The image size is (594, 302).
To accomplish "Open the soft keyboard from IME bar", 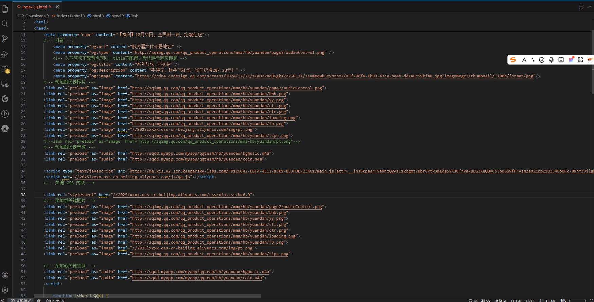I will click(x=561, y=60).
